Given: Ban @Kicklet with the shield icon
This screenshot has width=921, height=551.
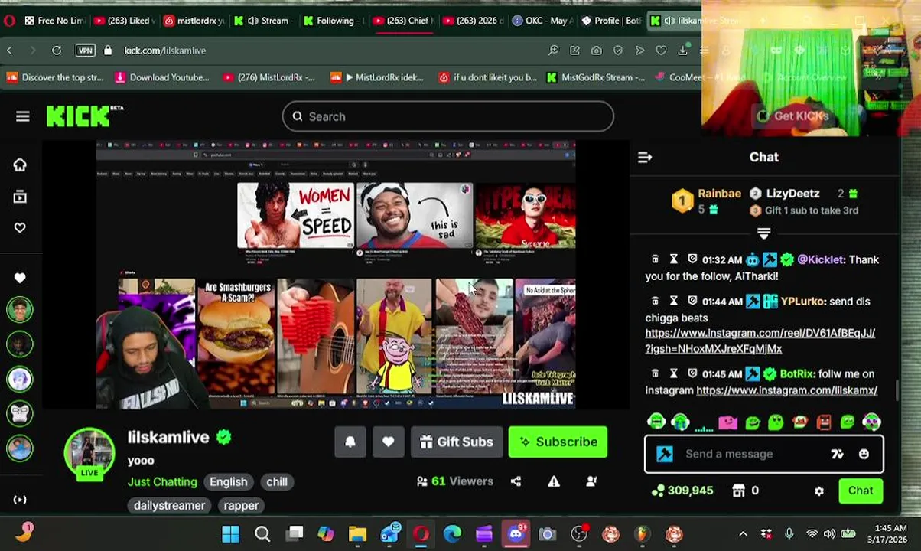Looking at the screenshot, I should tap(692, 259).
